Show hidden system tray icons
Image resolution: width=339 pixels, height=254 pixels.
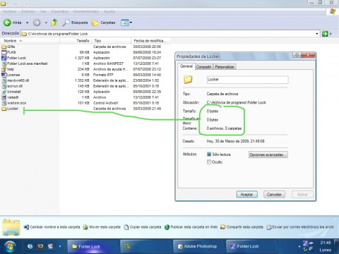tap(299, 247)
